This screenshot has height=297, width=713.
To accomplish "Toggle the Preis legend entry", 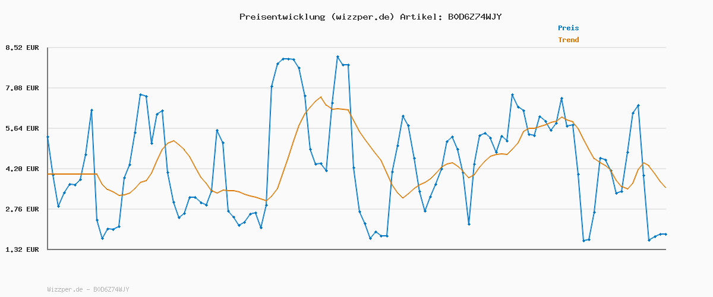I will (568, 28).
